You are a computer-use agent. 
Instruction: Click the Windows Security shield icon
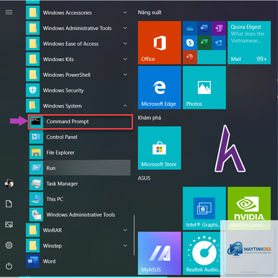33,90
